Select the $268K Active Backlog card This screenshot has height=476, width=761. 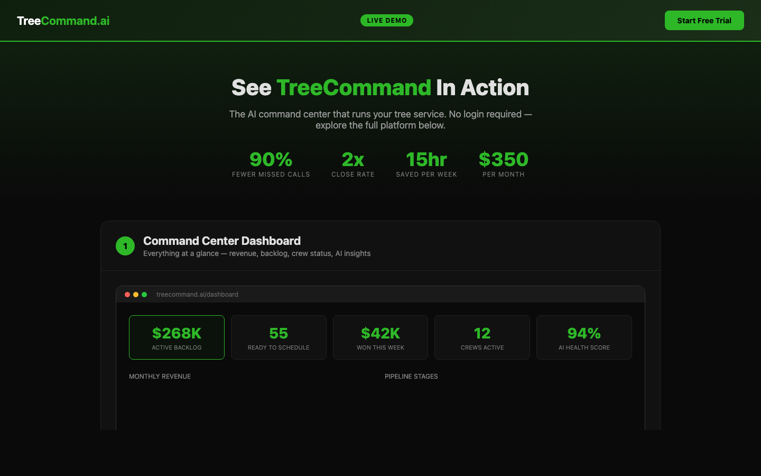pos(177,337)
